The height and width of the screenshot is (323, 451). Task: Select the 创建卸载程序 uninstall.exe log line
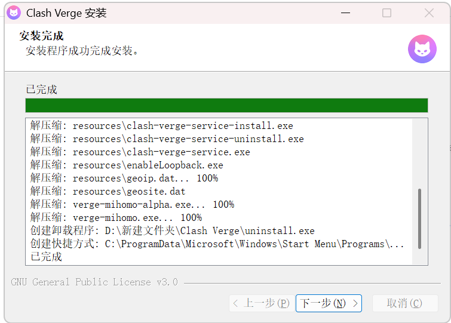tap(172, 230)
